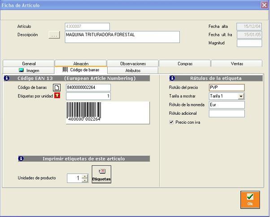Click the Descripción text box
This screenshot has height=217, width=270.
pyautogui.click(x=122, y=37)
